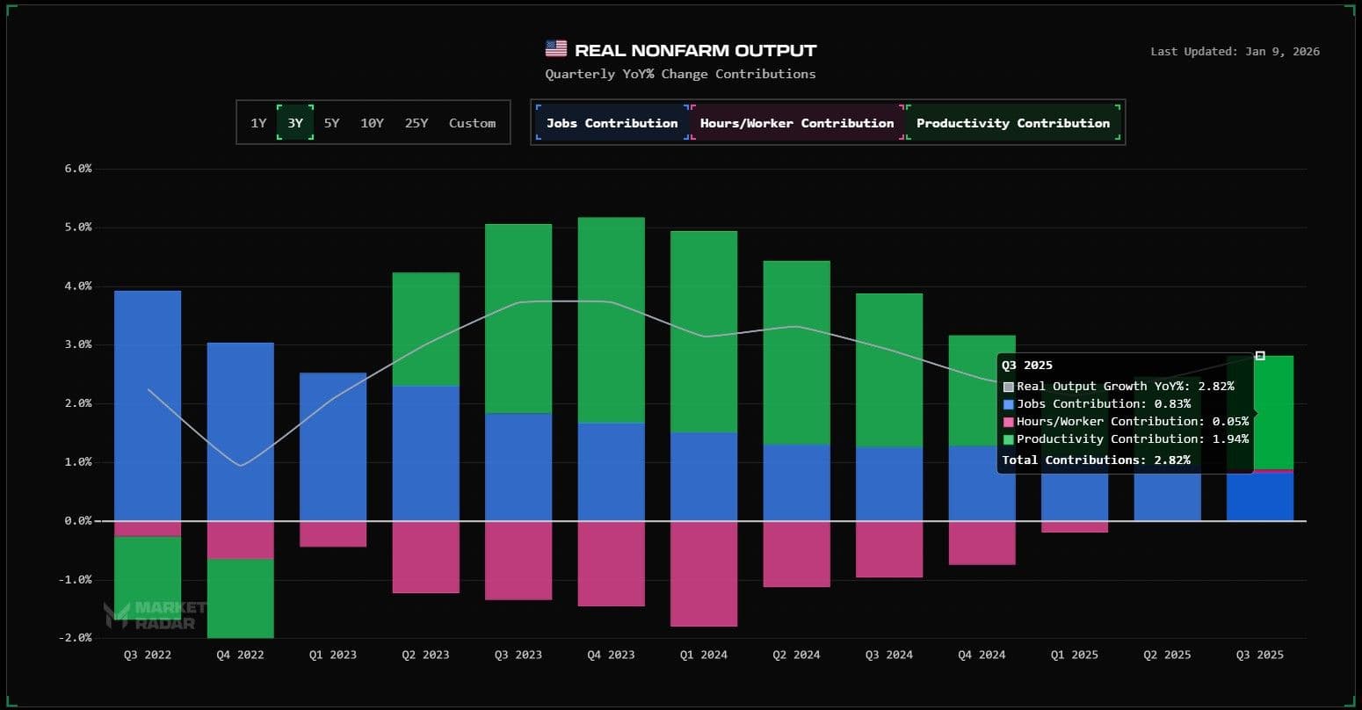Click the pink hours/worker bar for Q1 2024
The height and width of the screenshot is (710, 1362).
704,573
